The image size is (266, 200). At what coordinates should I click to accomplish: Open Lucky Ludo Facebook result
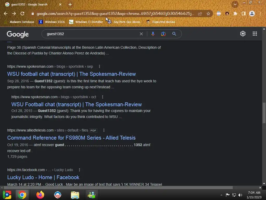click(43, 177)
